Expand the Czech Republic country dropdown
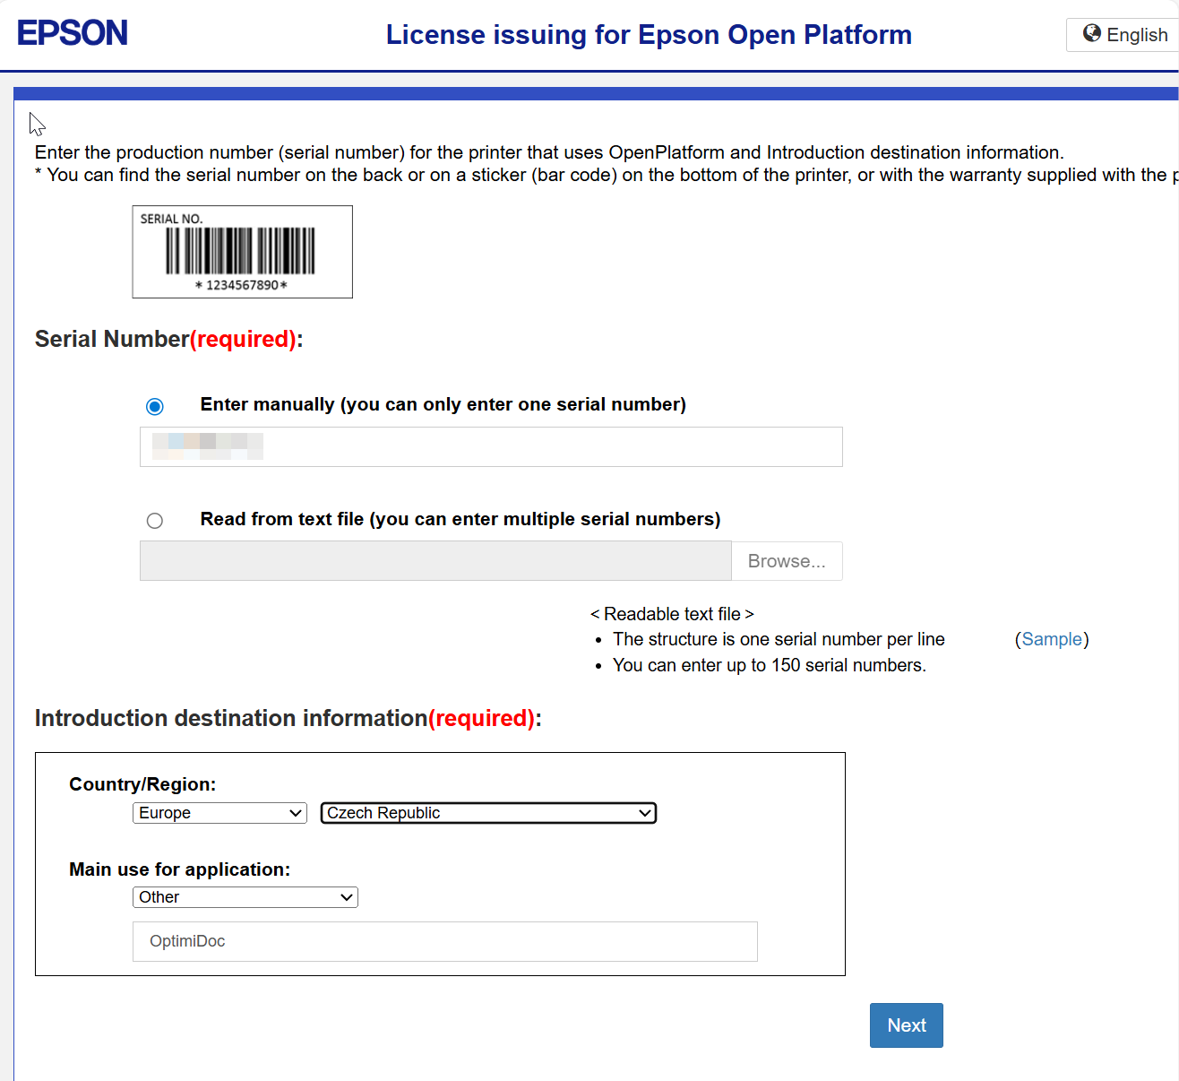The image size is (1179, 1081). pyautogui.click(x=488, y=813)
